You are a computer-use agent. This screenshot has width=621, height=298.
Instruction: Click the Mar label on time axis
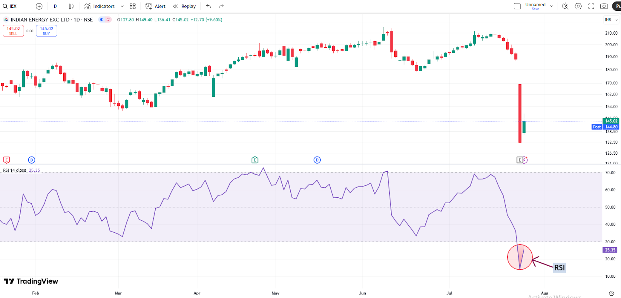[118, 293]
